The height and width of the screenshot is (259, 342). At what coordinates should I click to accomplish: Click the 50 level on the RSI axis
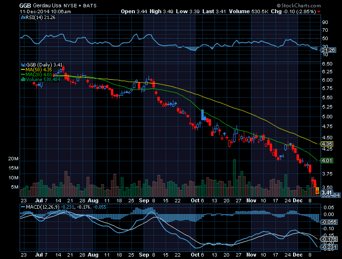coord(325,39)
